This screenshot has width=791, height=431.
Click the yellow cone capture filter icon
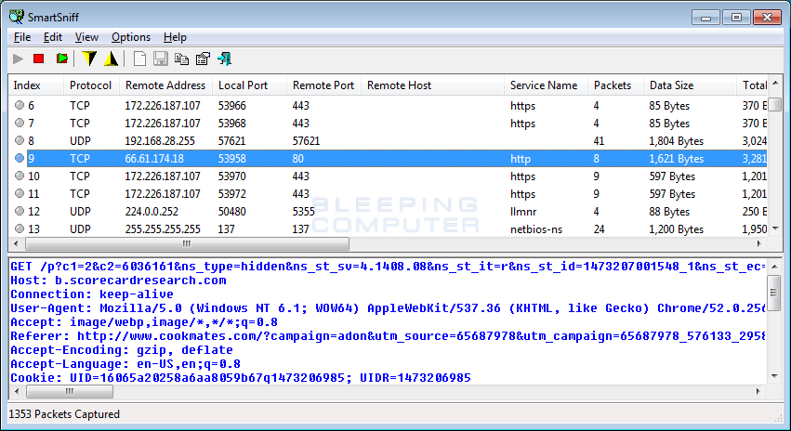[x=111, y=59]
